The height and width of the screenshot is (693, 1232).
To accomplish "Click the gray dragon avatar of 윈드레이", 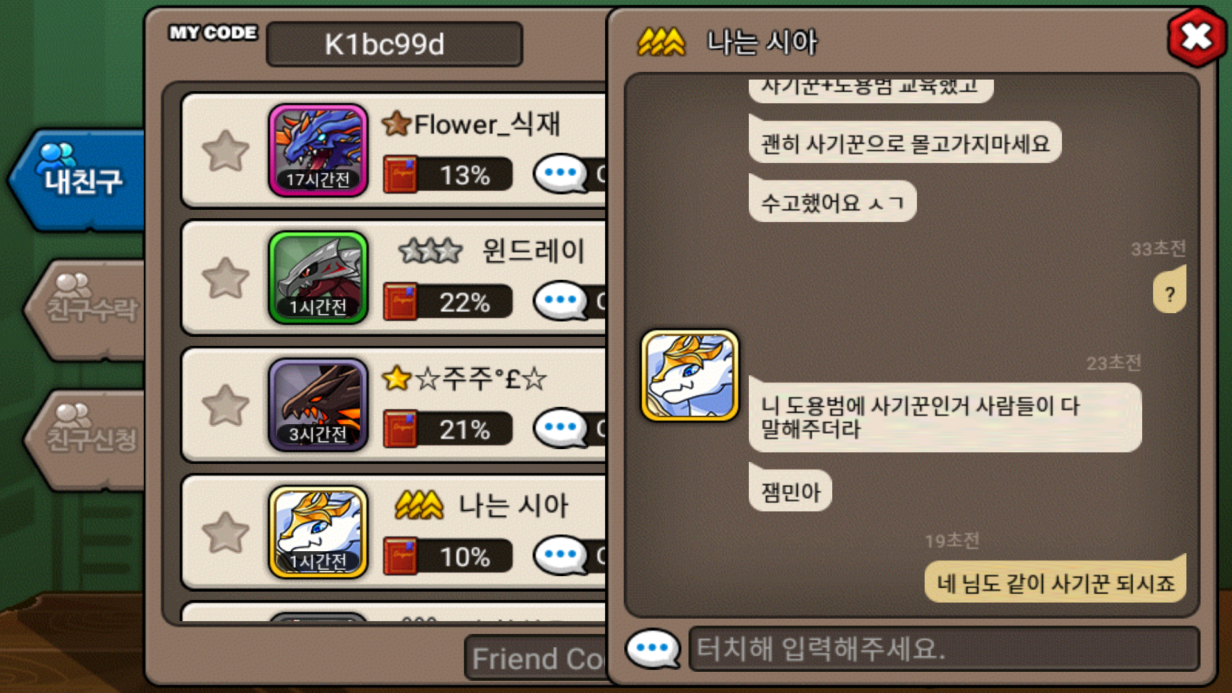I will tap(318, 277).
